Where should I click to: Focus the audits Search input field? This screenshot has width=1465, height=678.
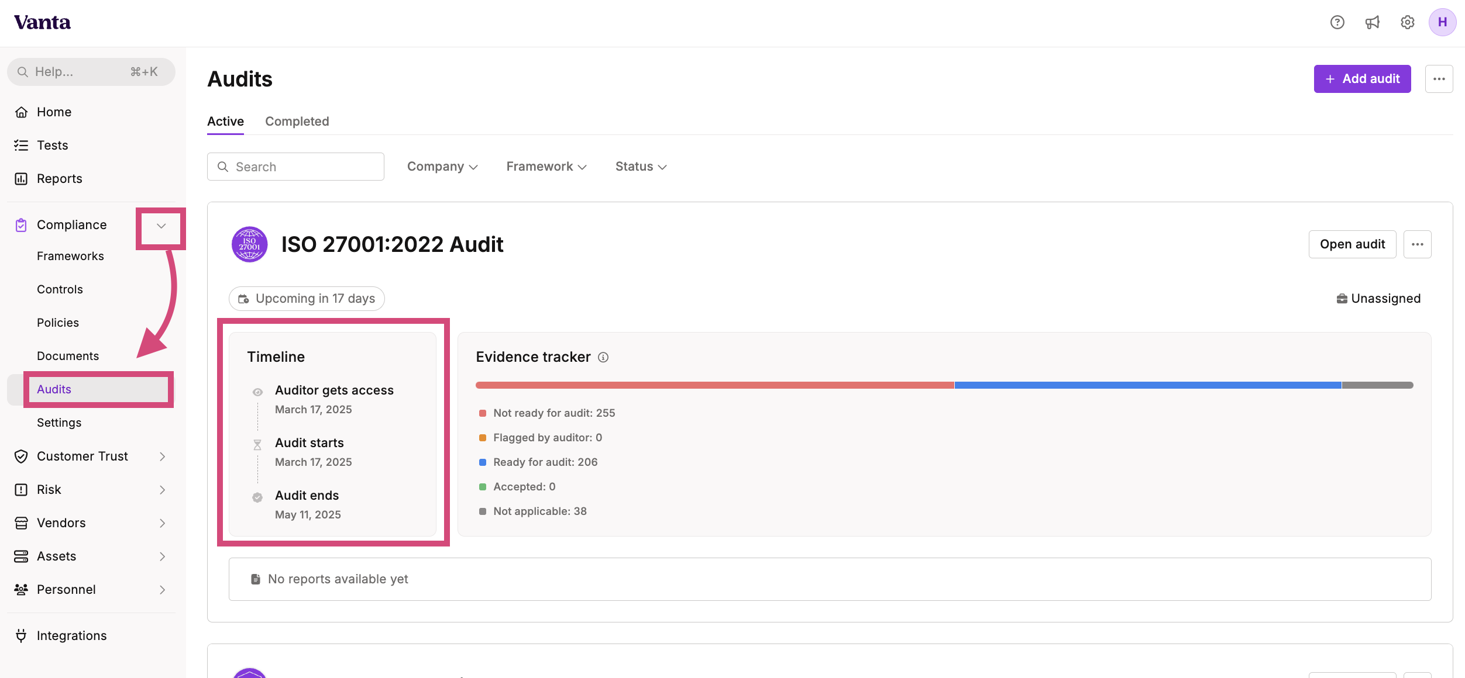click(295, 167)
